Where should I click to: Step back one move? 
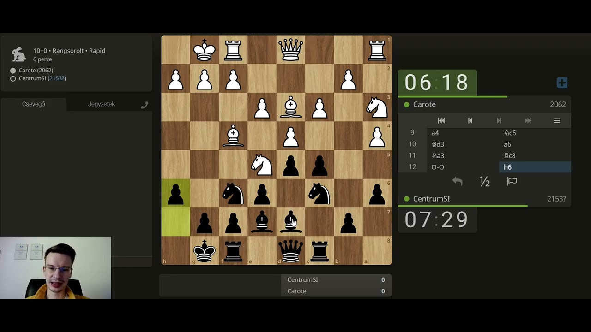point(470,120)
